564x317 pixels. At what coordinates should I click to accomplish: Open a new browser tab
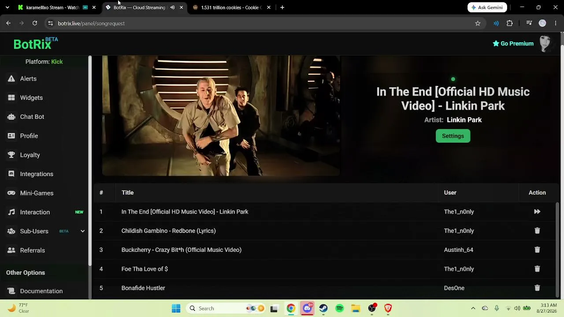click(x=282, y=7)
